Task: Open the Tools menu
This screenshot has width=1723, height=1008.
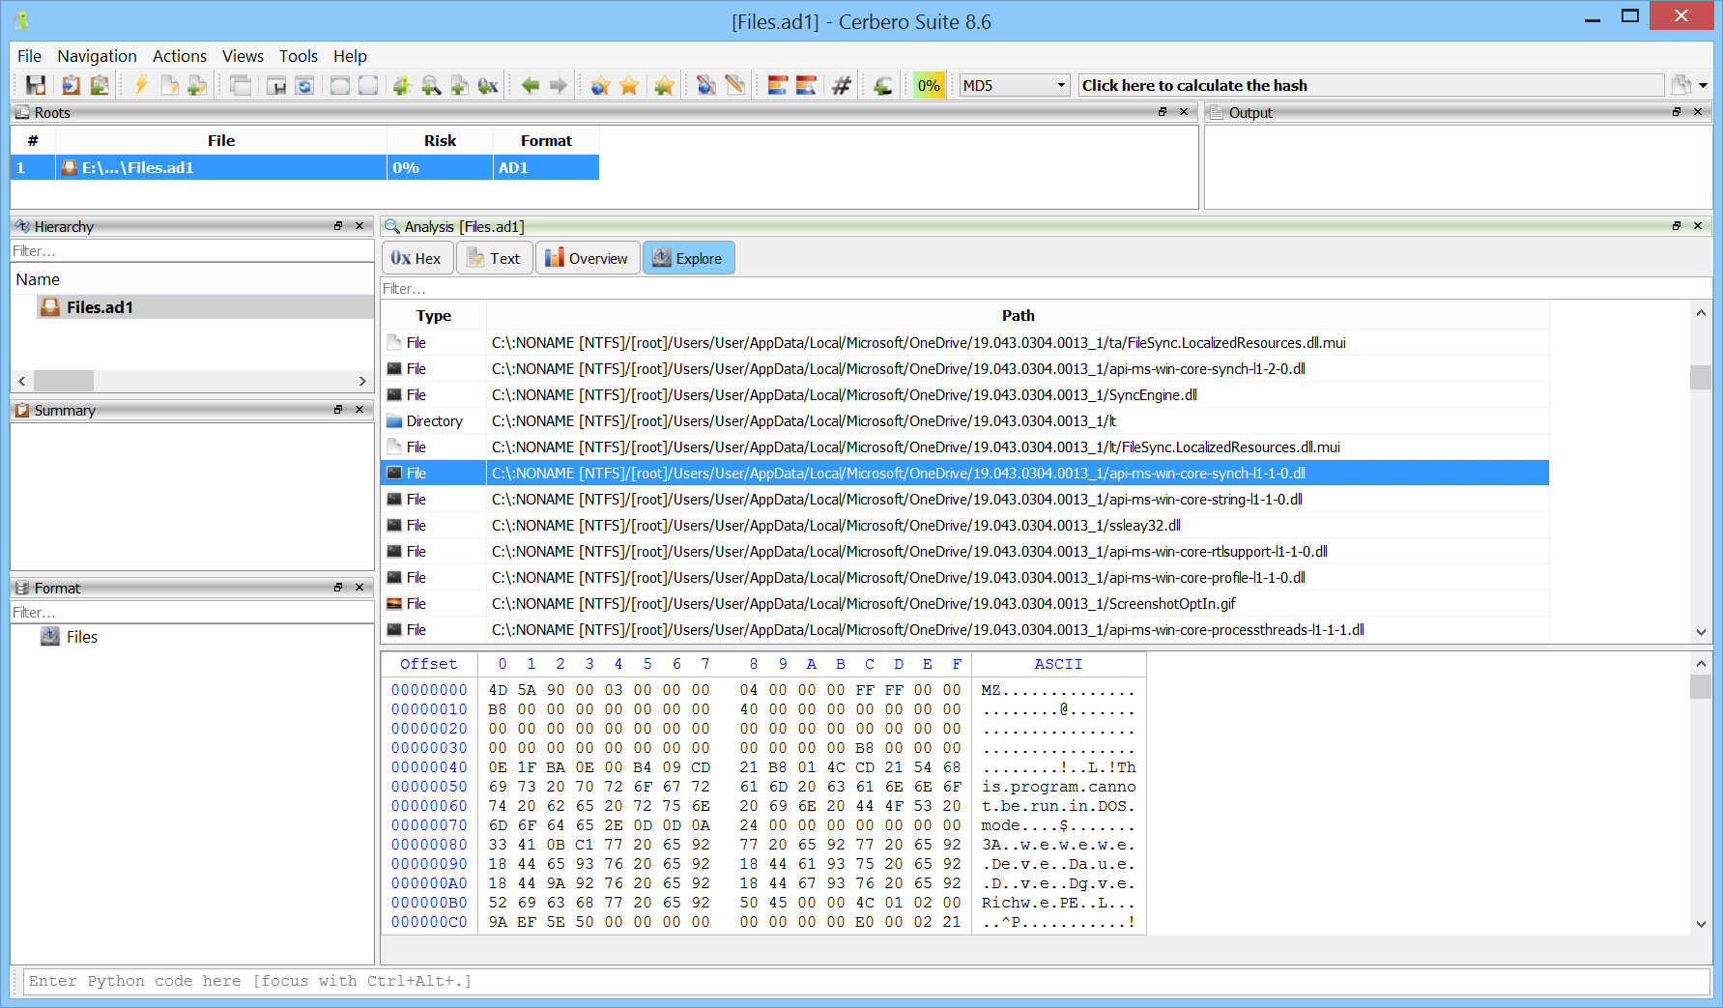Action: [x=298, y=56]
